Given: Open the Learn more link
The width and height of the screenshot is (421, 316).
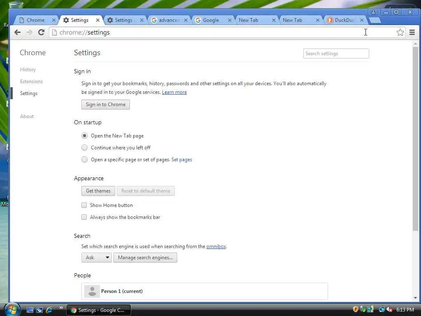Looking at the screenshot, I should tap(174, 92).
